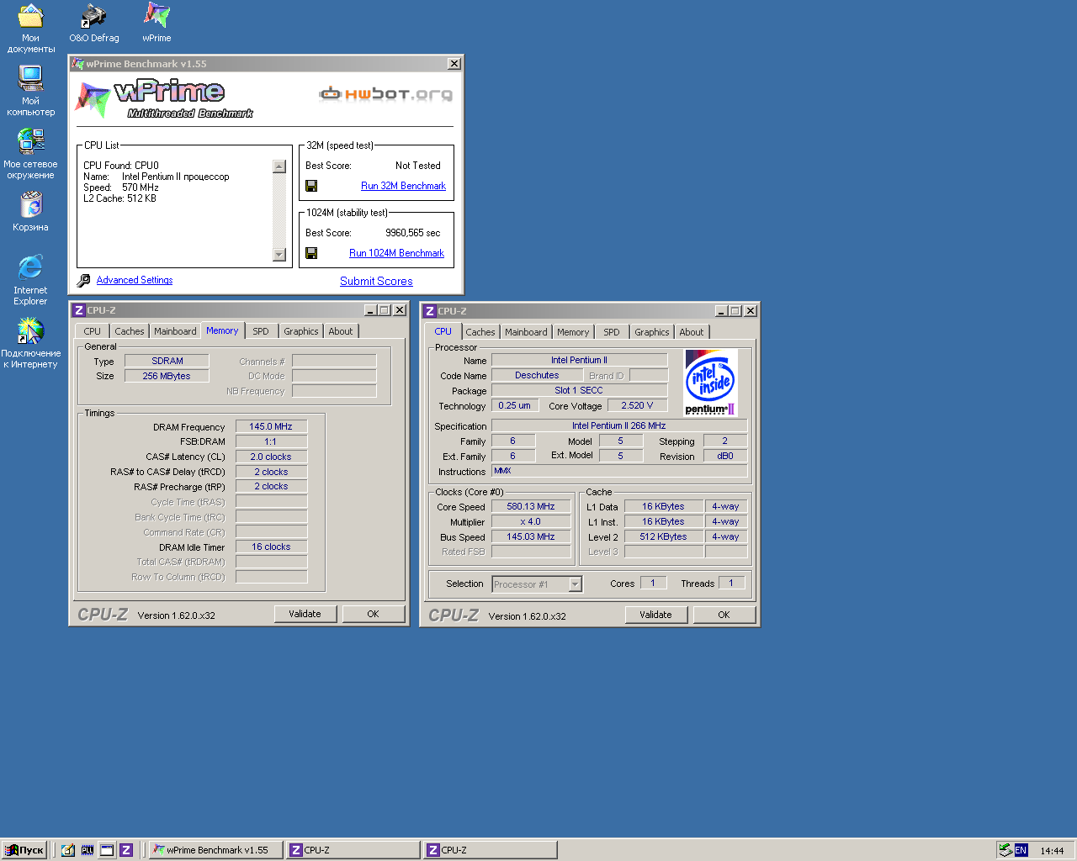Click the EN language indicator in the tray

[x=1021, y=850]
